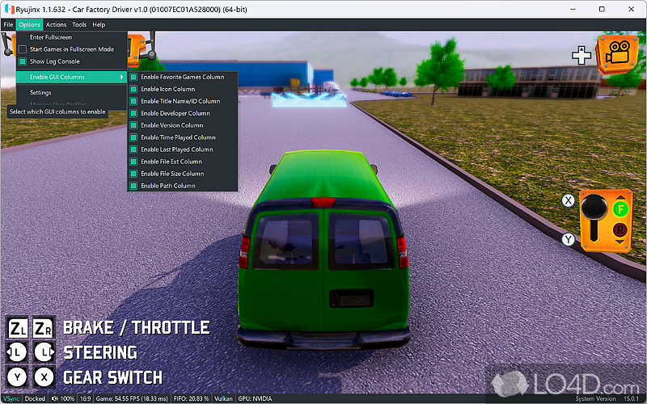Toggle Enable Title Name/ID Column checkbox
Viewport: 647px width, 404px height.
[x=133, y=102]
